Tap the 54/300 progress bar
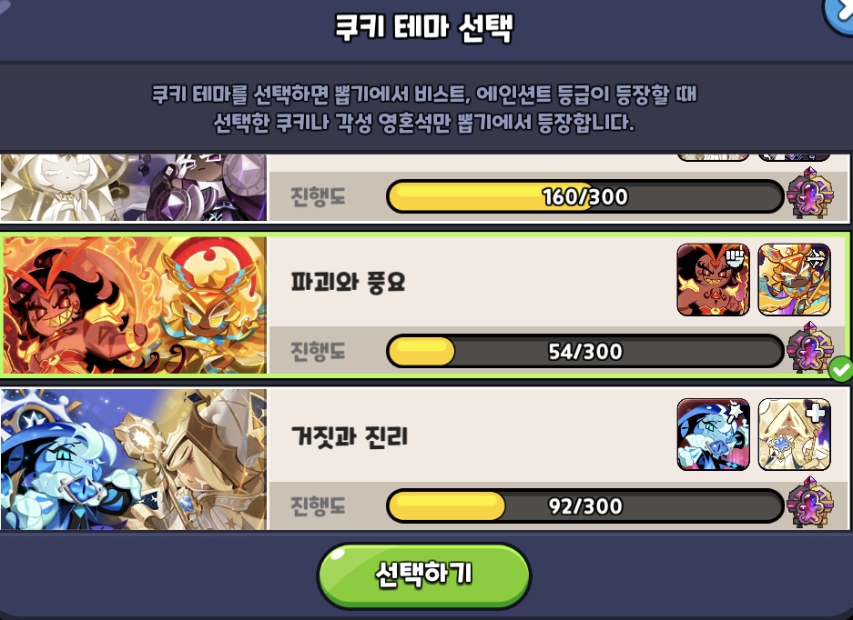 (x=584, y=351)
